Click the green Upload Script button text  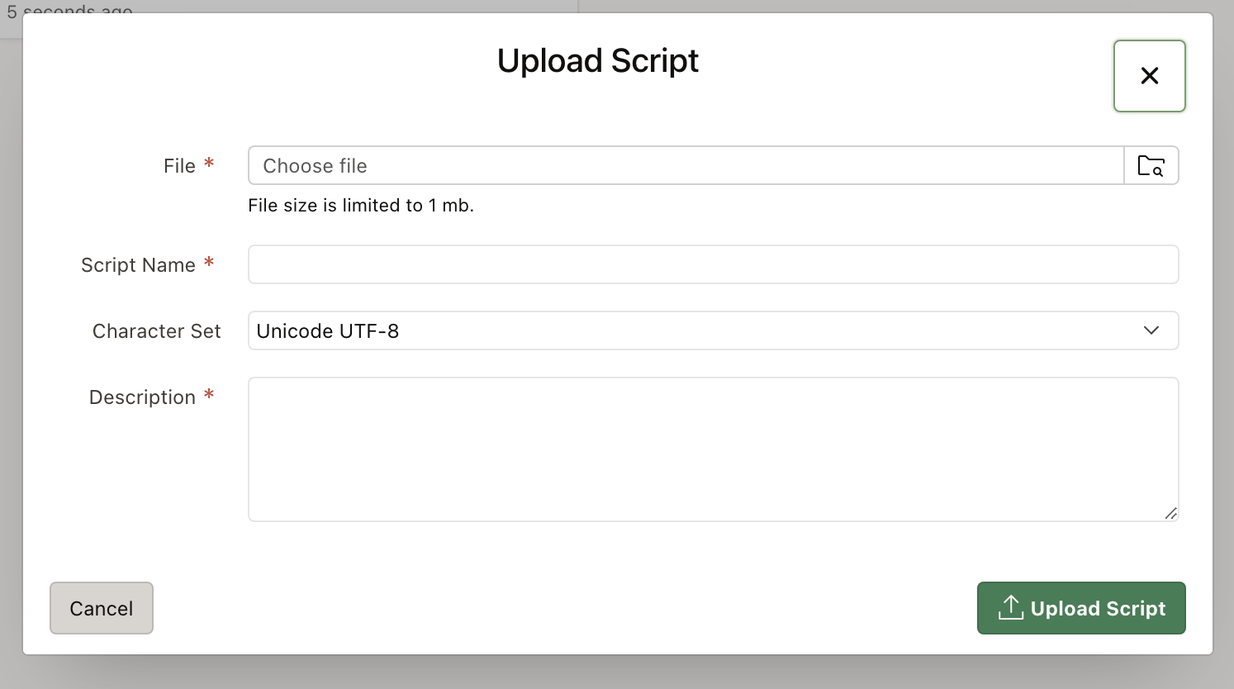click(x=1098, y=609)
